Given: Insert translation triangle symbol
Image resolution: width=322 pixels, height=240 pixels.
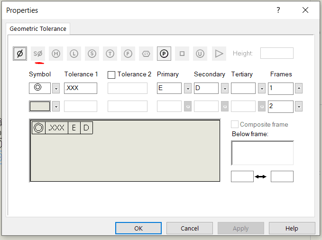Looking at the screenshot, I should pyautogui.click(x=219, y=54).
